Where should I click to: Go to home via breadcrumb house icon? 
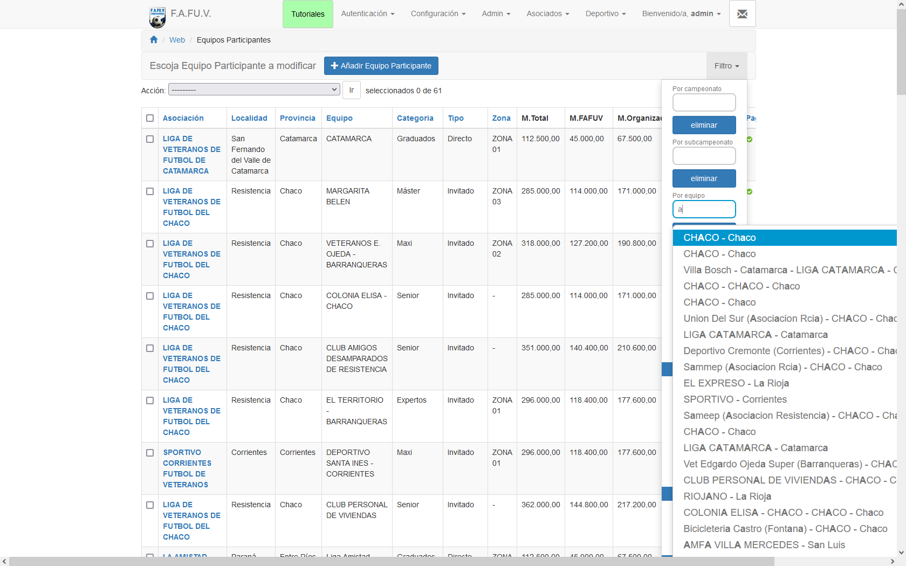coord(154,40)
